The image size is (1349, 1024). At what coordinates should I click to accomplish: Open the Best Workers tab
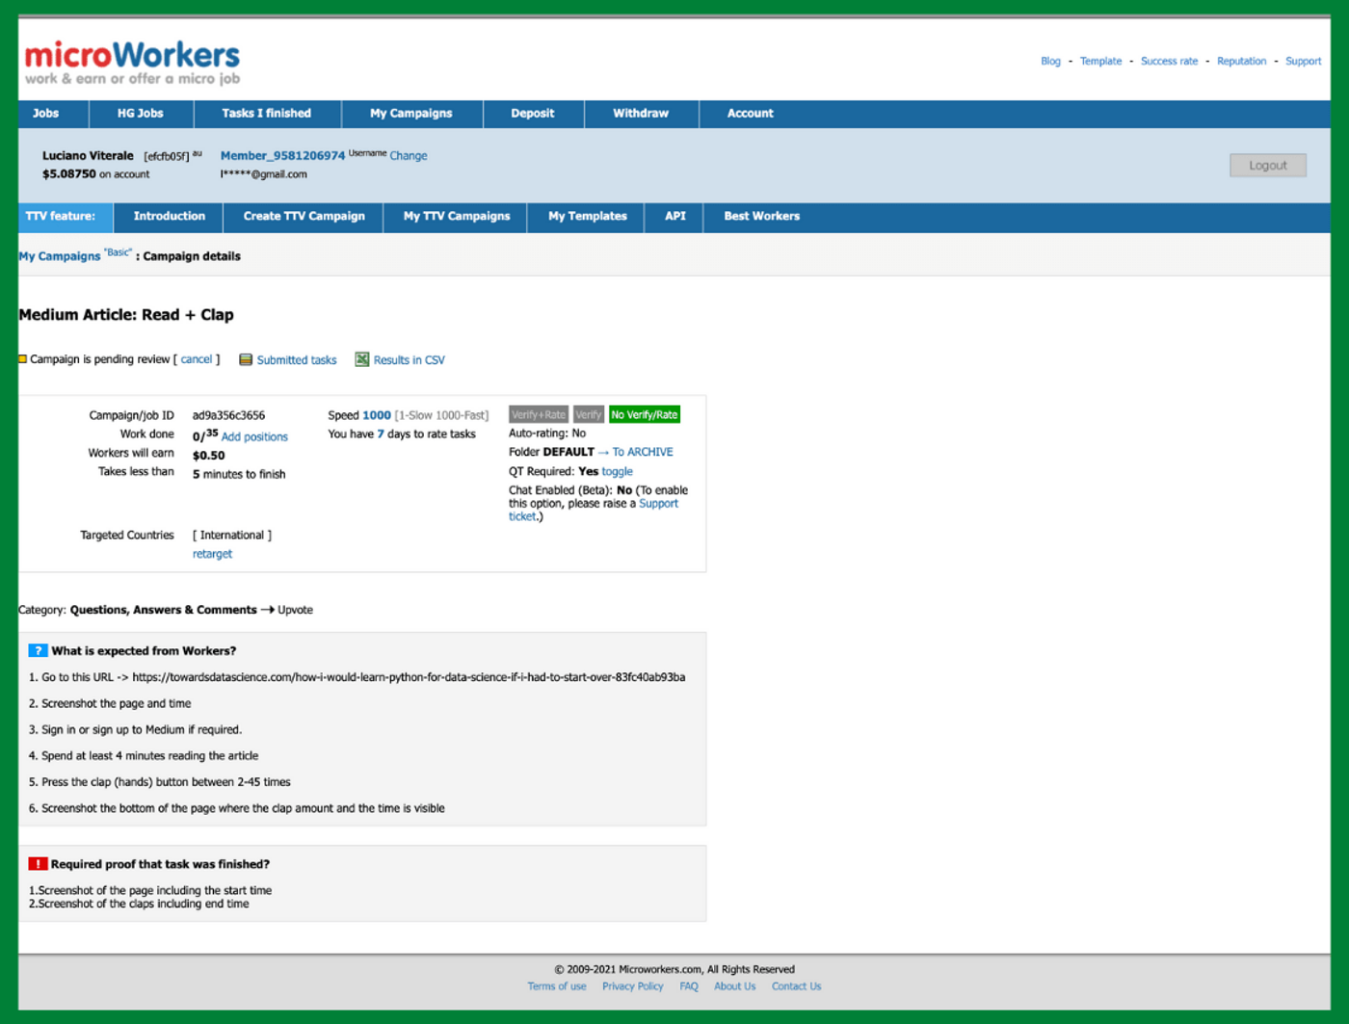[x=762, y=217]
